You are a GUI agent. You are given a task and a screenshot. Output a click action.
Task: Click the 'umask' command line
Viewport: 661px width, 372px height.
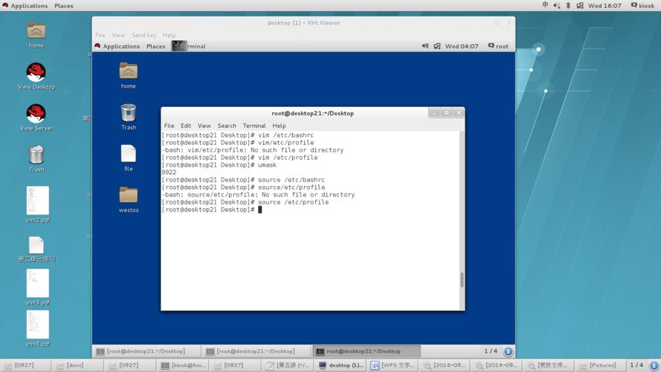tap(219, 165)
